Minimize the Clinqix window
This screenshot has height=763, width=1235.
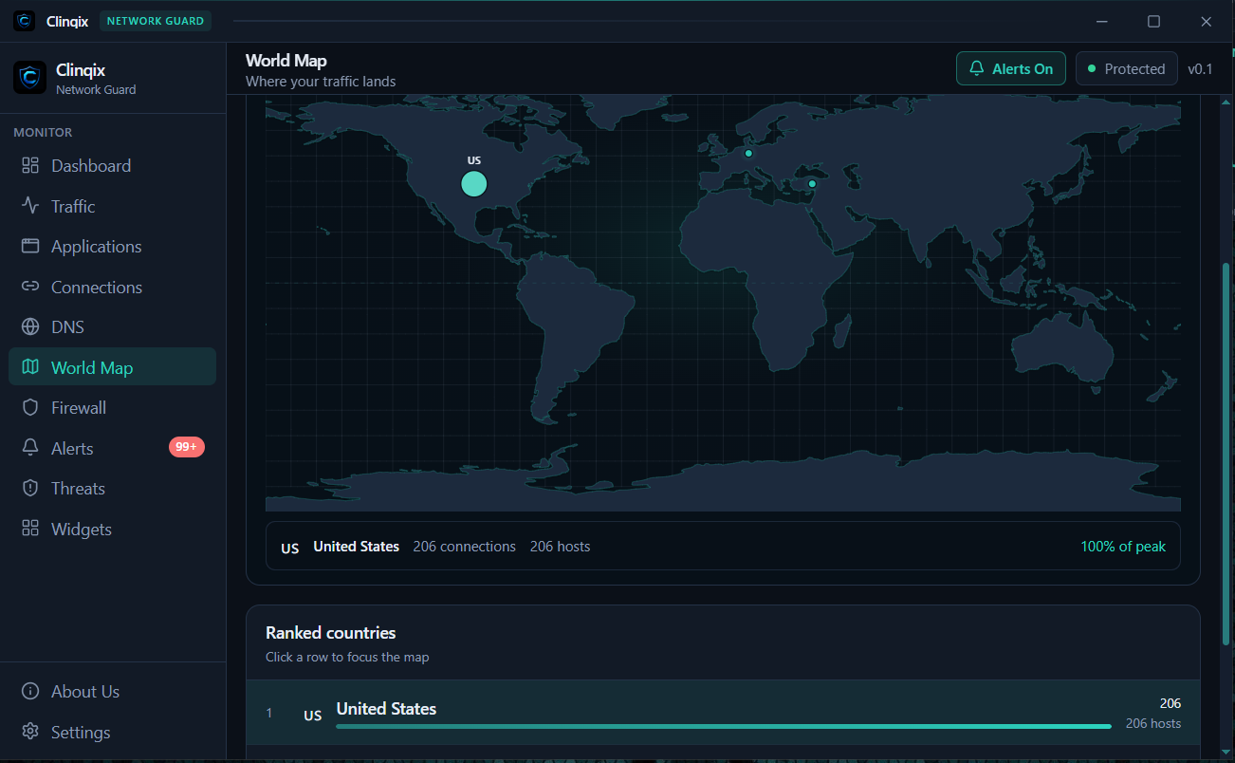(x=1102, y=21)
